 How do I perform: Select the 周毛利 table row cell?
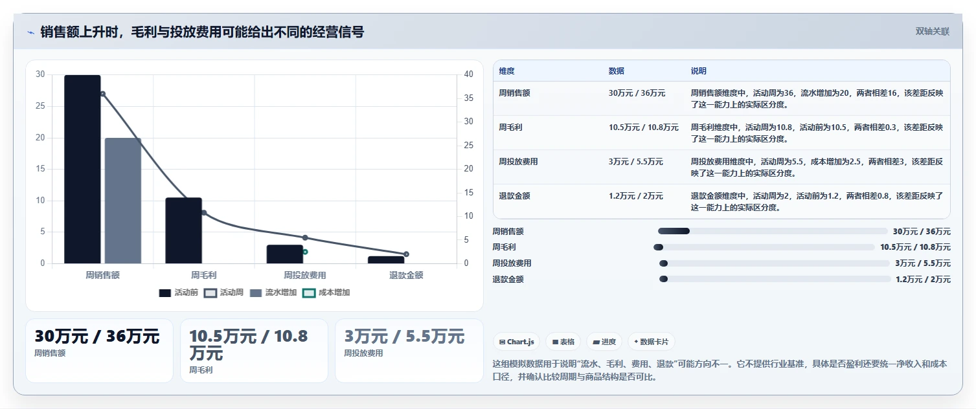510,127
